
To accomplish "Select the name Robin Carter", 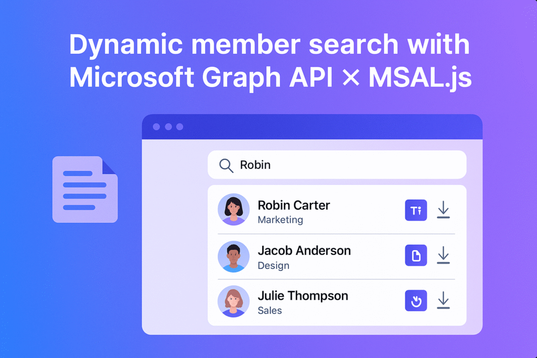I will [294, 205].
